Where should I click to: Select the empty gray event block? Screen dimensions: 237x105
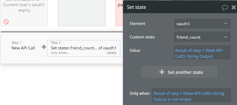[x=82, y=13]
